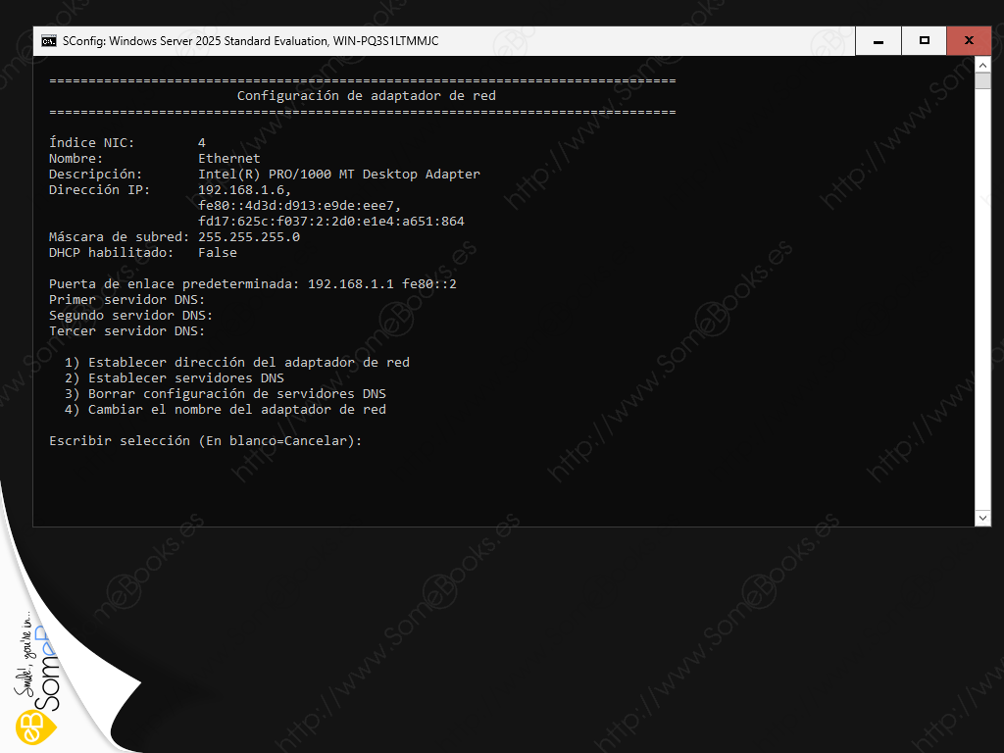Click the subnet mask 255.255.255.0 value
Image resolution: width=1004 pixels, height=753 pixels.
tap(249, 237)
